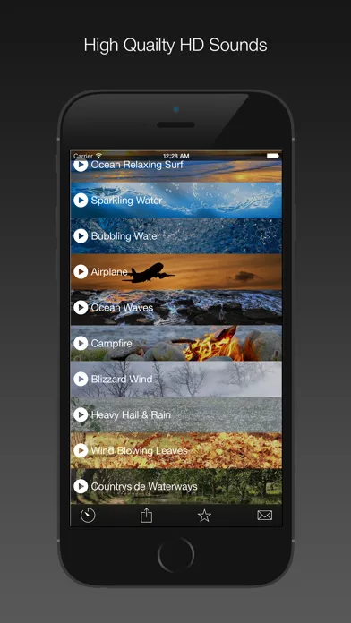
Task: Select the Blizzard Wind label
Action: click(122, 379)
